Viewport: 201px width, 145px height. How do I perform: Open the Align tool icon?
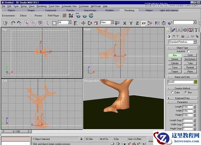pos(170,23)
